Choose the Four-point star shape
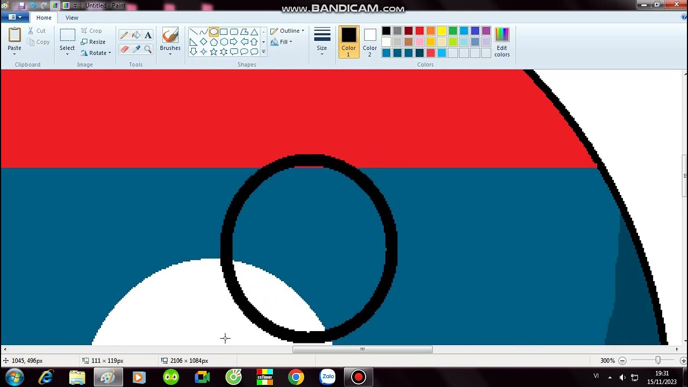Image resolution: width=688 pixels, height=387 pixels. tap(203, 52)
